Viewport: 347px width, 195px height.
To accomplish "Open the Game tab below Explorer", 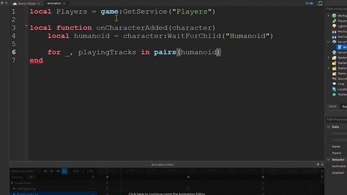I will [332, 106].
